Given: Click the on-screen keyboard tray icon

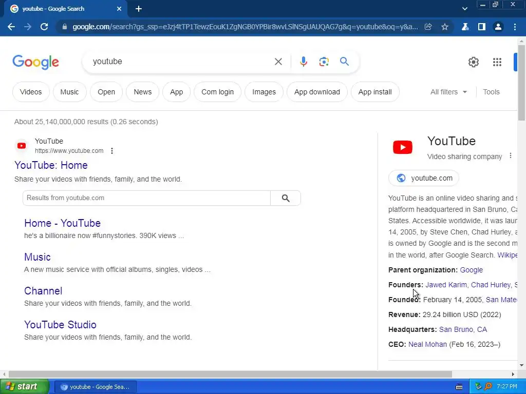Looking at the screenshot, I should (459, 387).
